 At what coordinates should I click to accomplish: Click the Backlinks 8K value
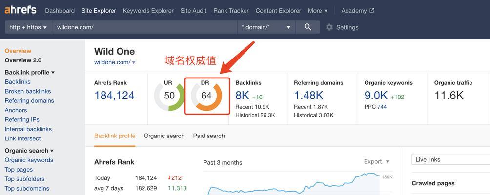click(243, 96)
